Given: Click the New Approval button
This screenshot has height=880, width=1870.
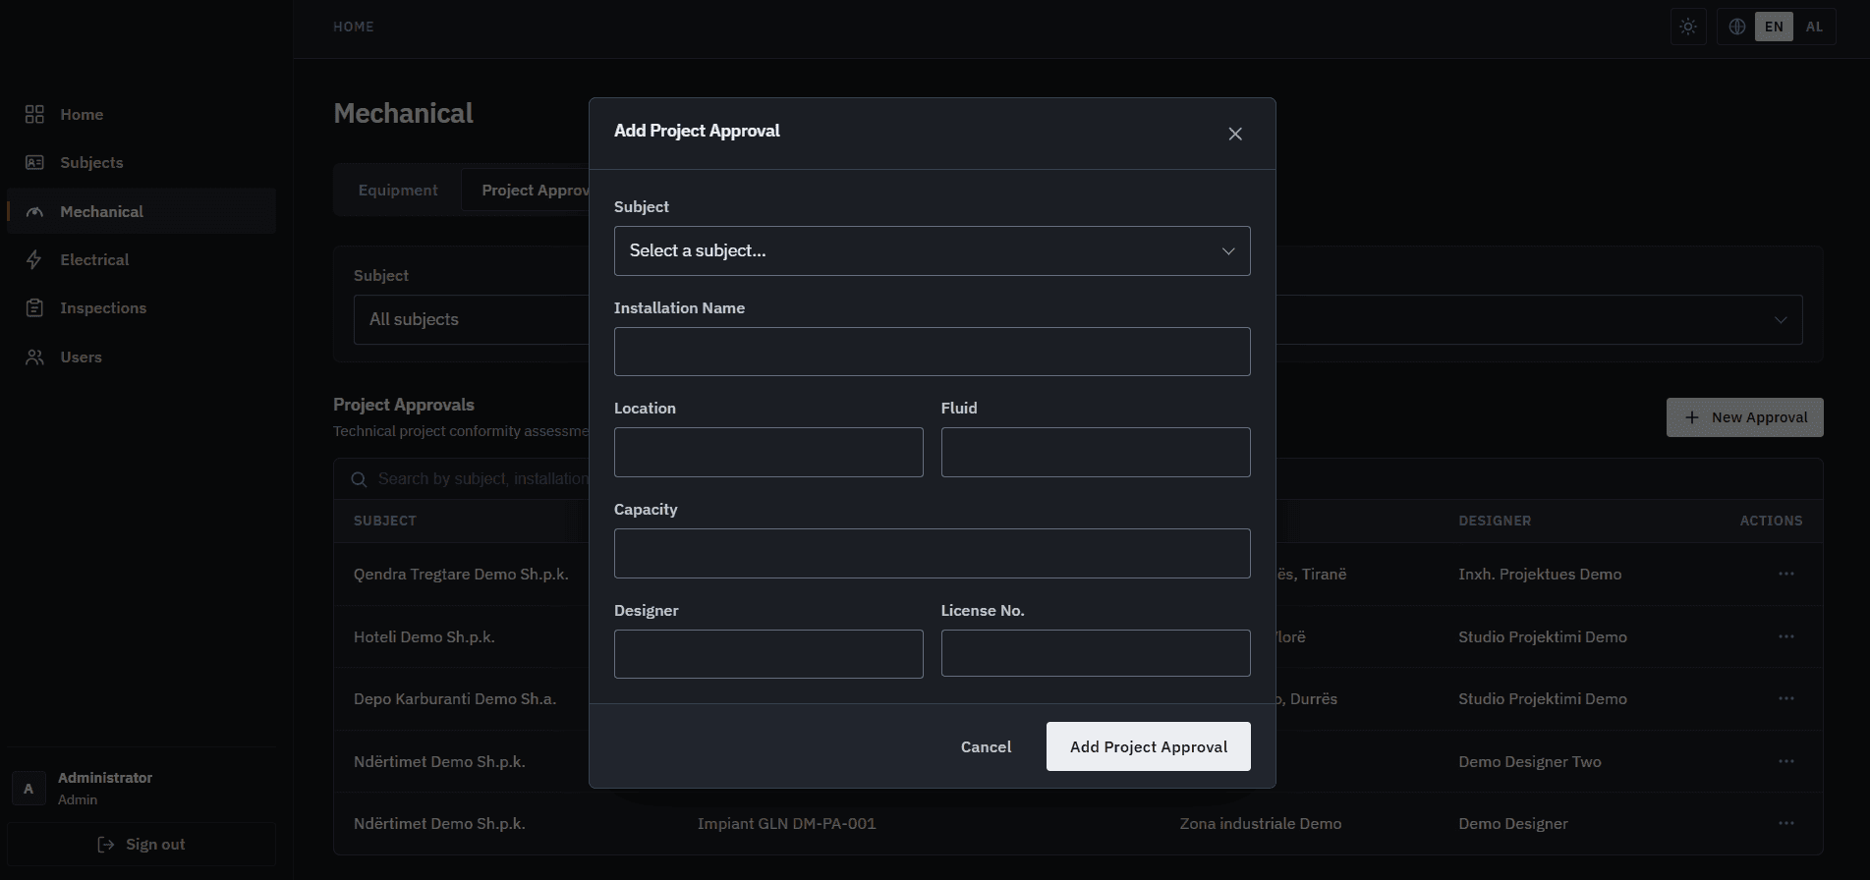Looking at the screenshot, I should (x=1745, y=417).
